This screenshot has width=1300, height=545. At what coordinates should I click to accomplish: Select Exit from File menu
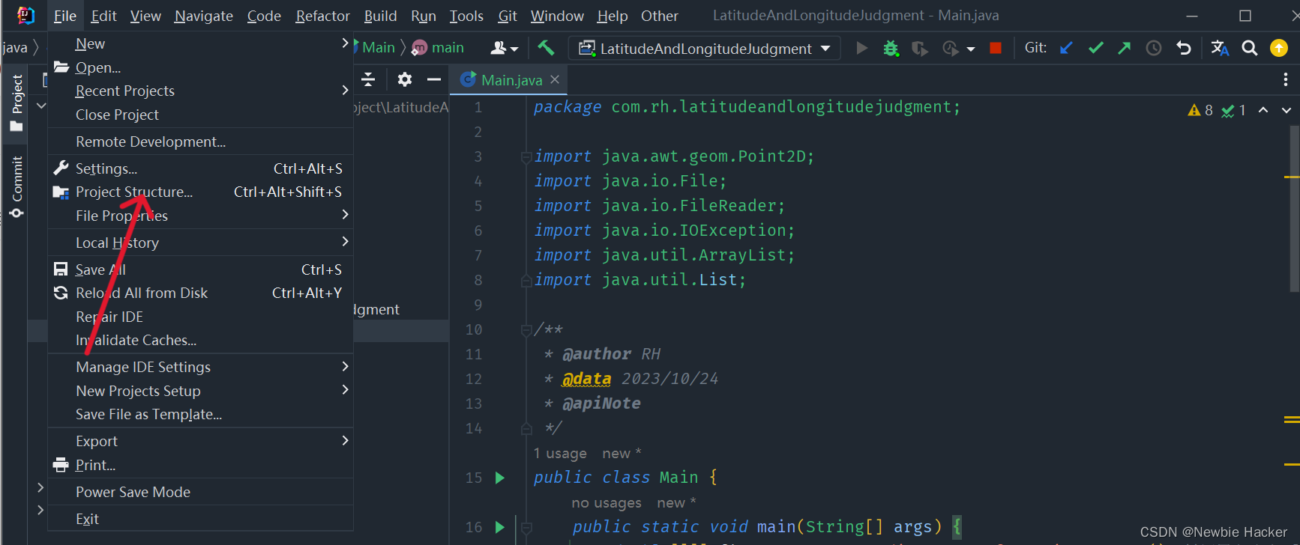coord(200,519)
